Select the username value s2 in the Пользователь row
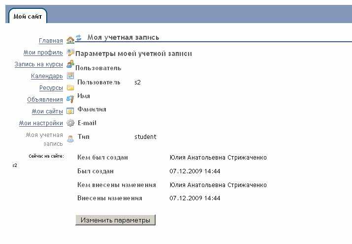 (138, 82)
